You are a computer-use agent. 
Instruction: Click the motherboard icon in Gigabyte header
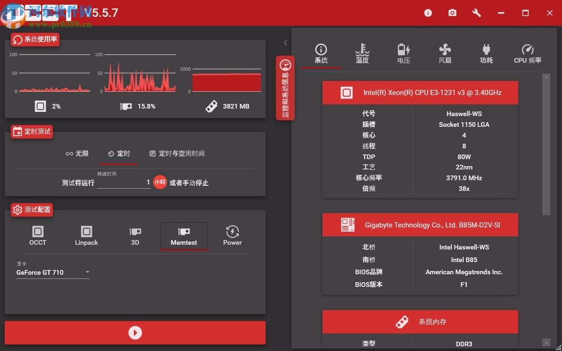(x=348, y=225)
